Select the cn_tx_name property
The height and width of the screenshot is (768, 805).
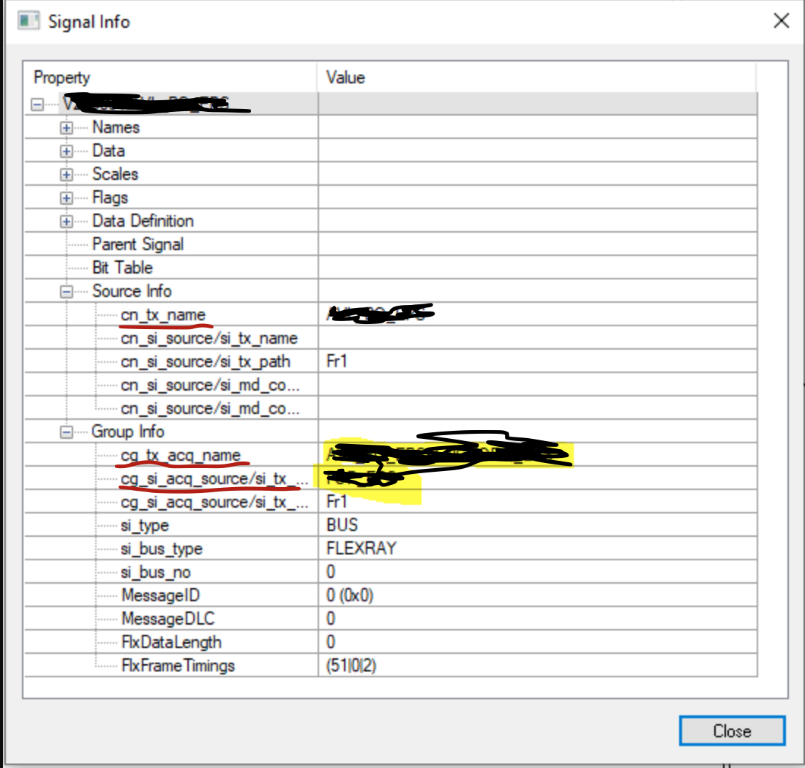163,315
